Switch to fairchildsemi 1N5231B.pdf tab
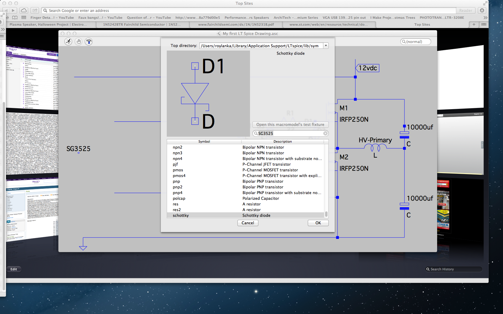This screenshot has width=503, height=314. pos(236,25)
